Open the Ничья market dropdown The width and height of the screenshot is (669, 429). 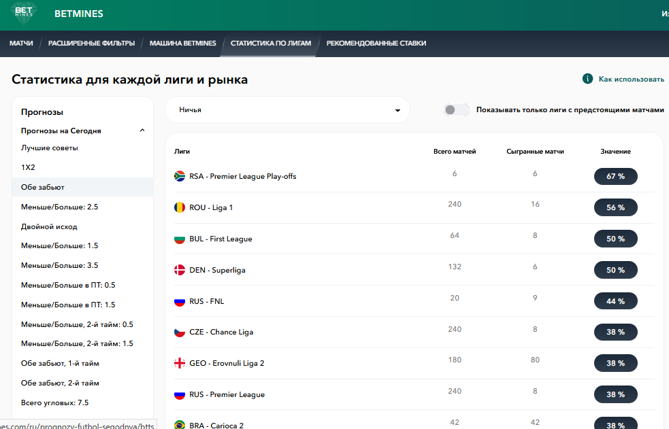(287, 110)
